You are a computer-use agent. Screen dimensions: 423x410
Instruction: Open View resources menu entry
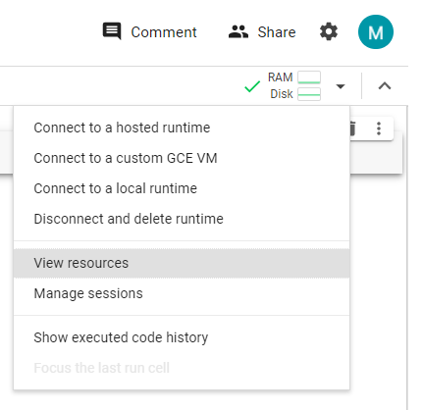[x=182, y=263]
